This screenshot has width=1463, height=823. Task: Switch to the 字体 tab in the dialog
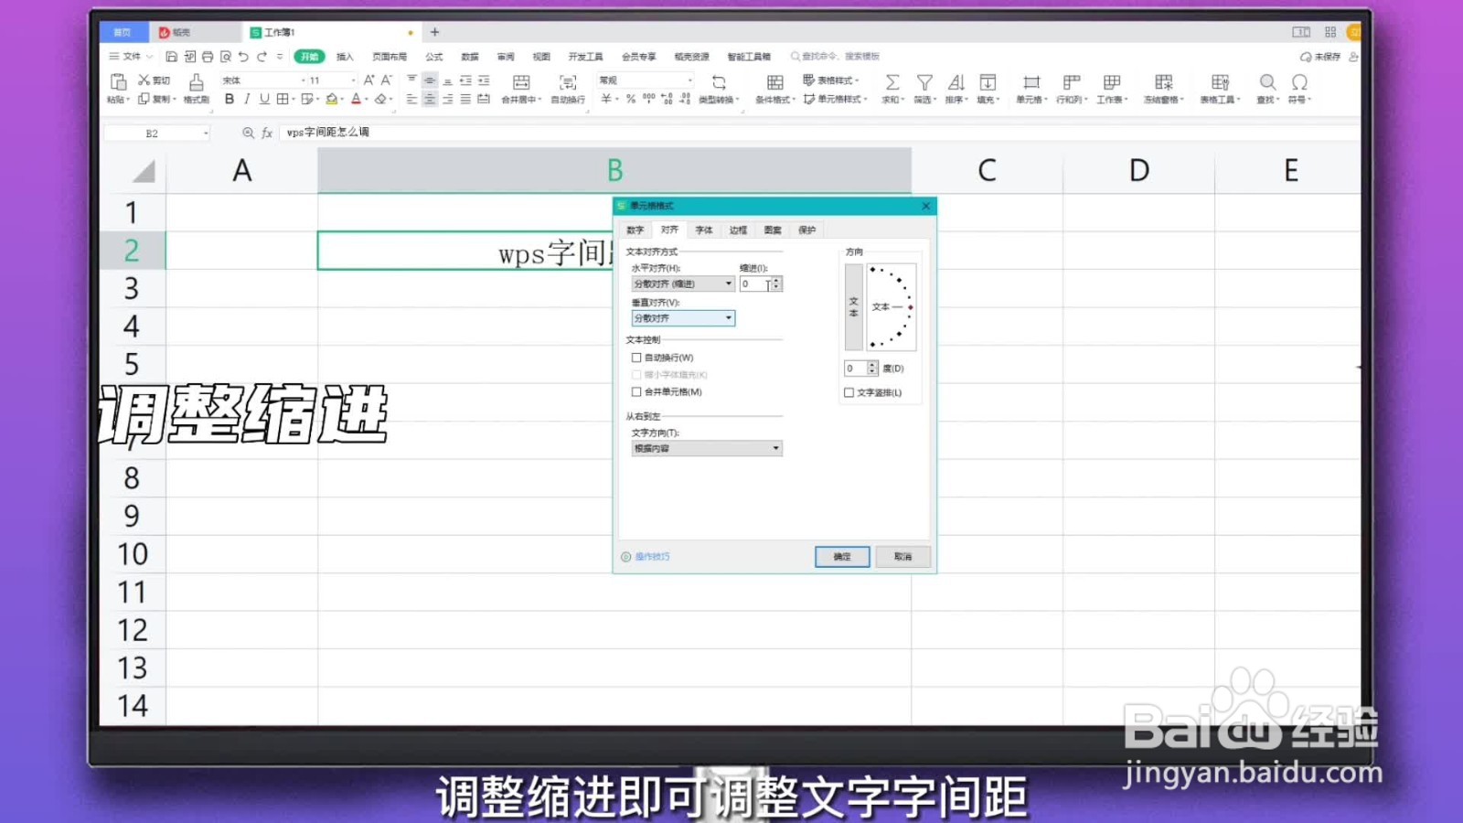(x=704, y=230)
